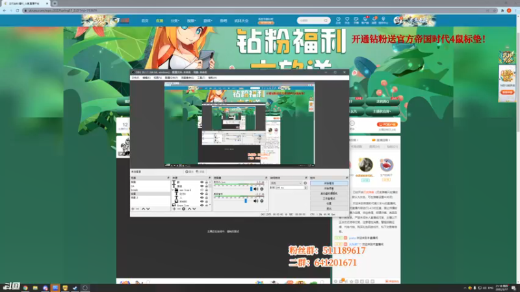Open the OBS 场景集合 (Scene Collection) menu

187,78
